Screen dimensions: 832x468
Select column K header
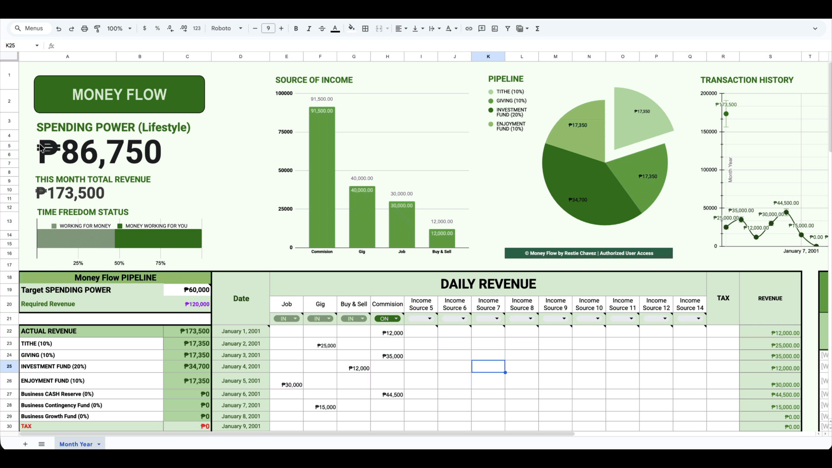click(x=488, y=56)
